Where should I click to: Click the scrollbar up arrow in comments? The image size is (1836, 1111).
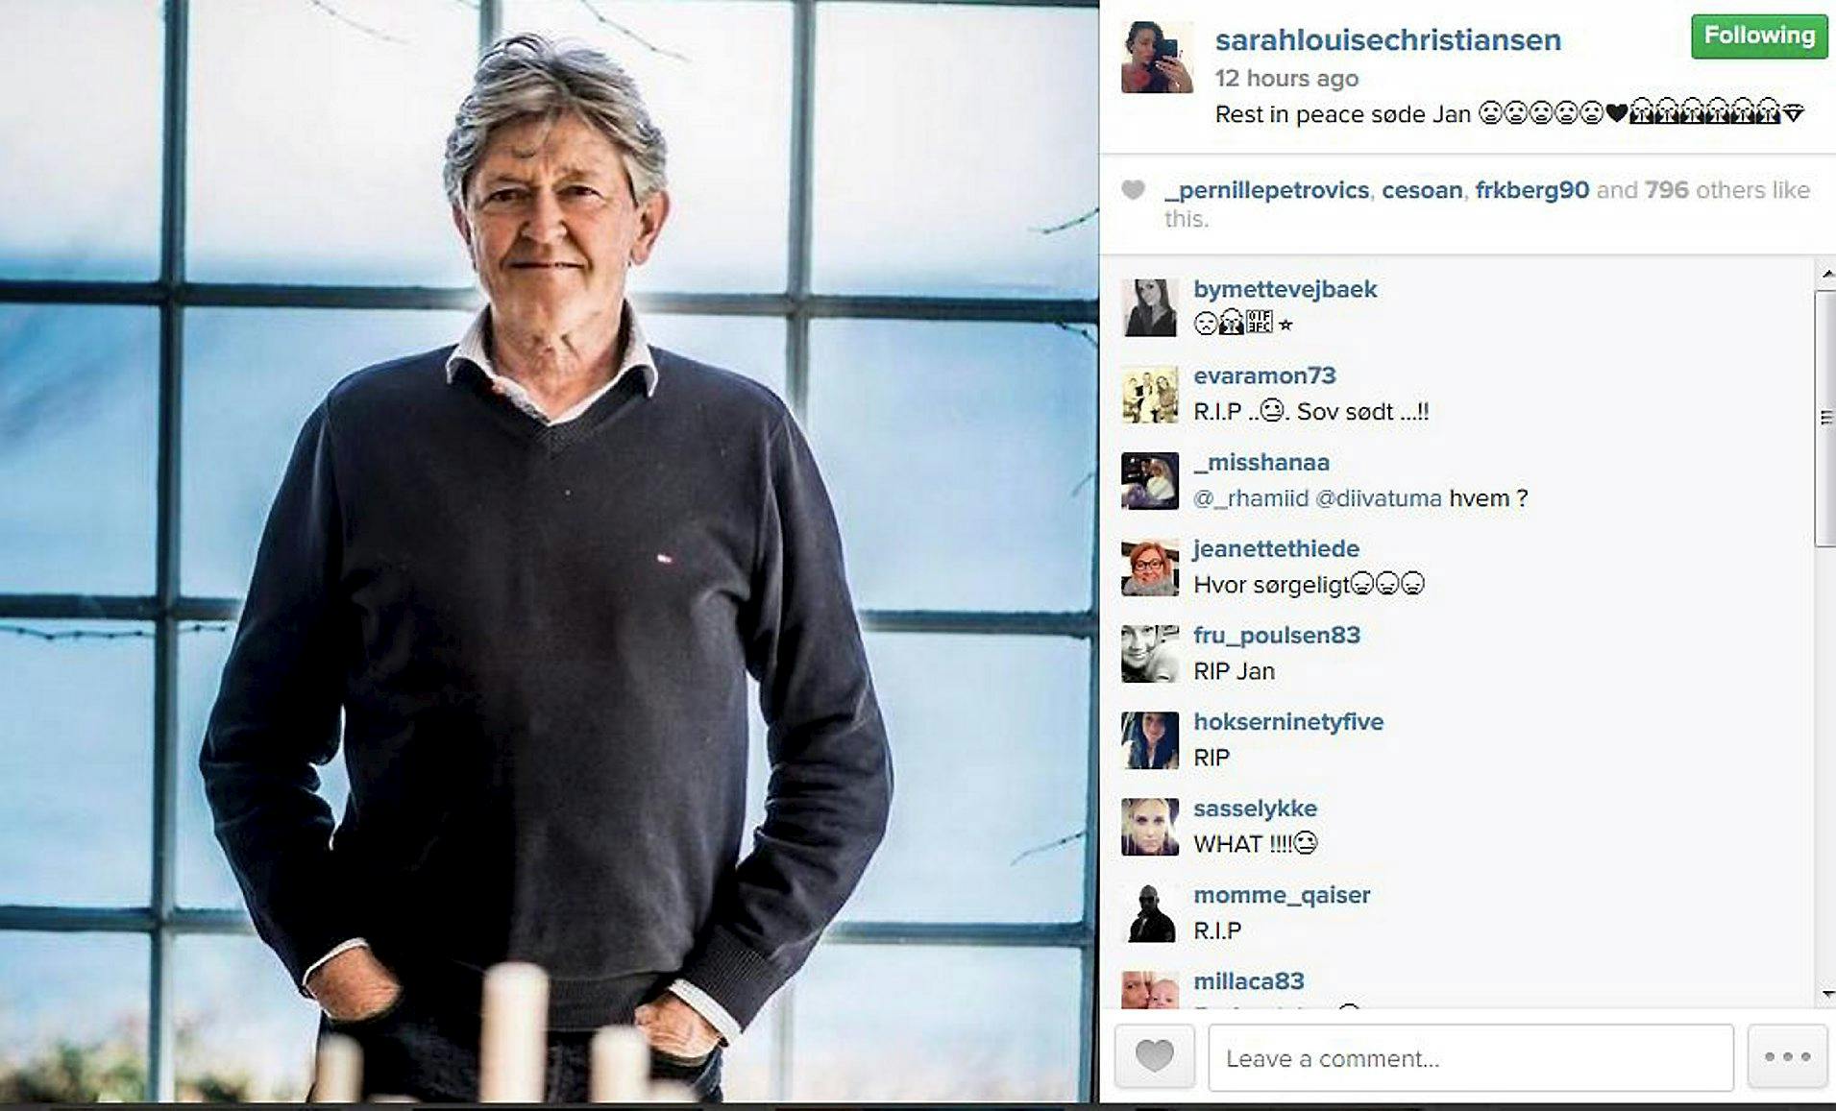1825,274
